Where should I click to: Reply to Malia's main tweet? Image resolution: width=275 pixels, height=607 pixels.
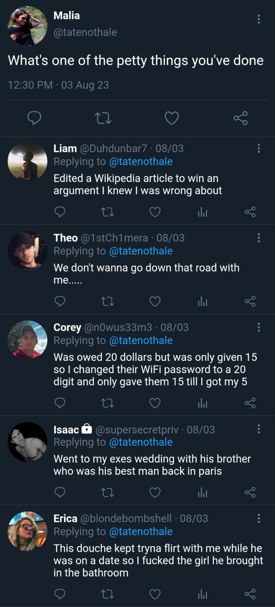34,118
